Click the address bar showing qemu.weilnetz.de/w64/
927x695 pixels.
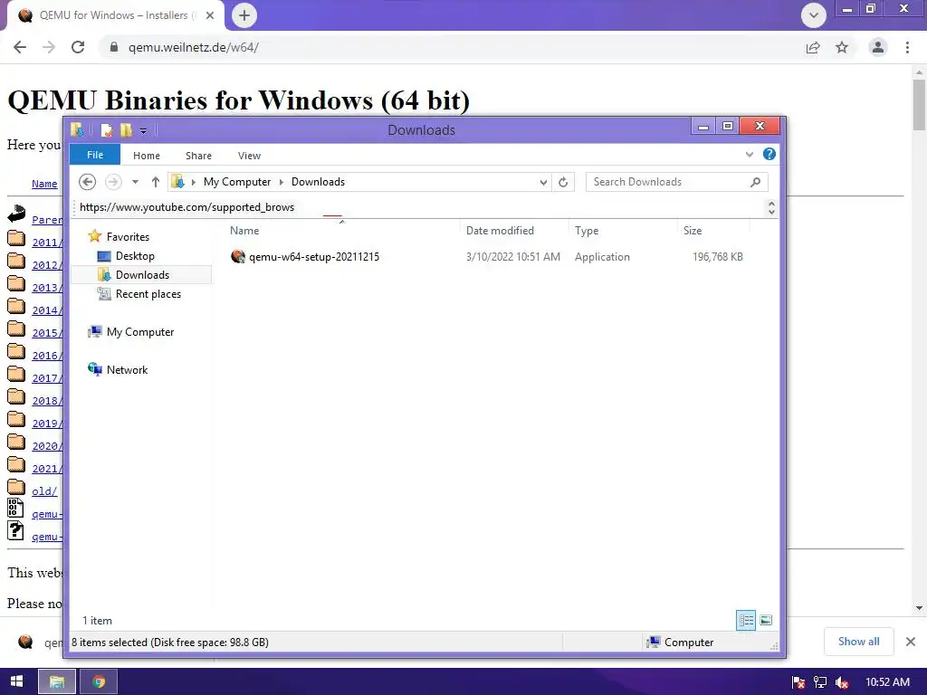[x=449, y=47]
